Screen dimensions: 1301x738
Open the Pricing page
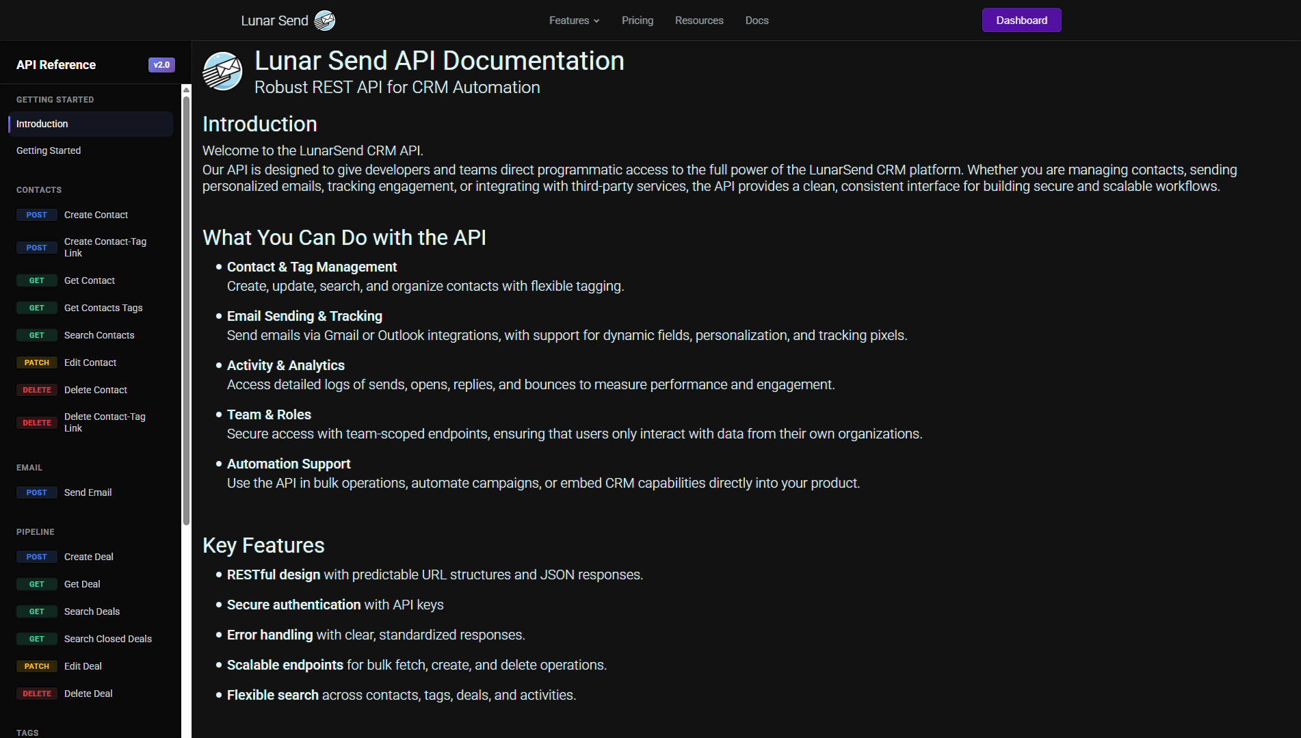click(x=637, y=21)
